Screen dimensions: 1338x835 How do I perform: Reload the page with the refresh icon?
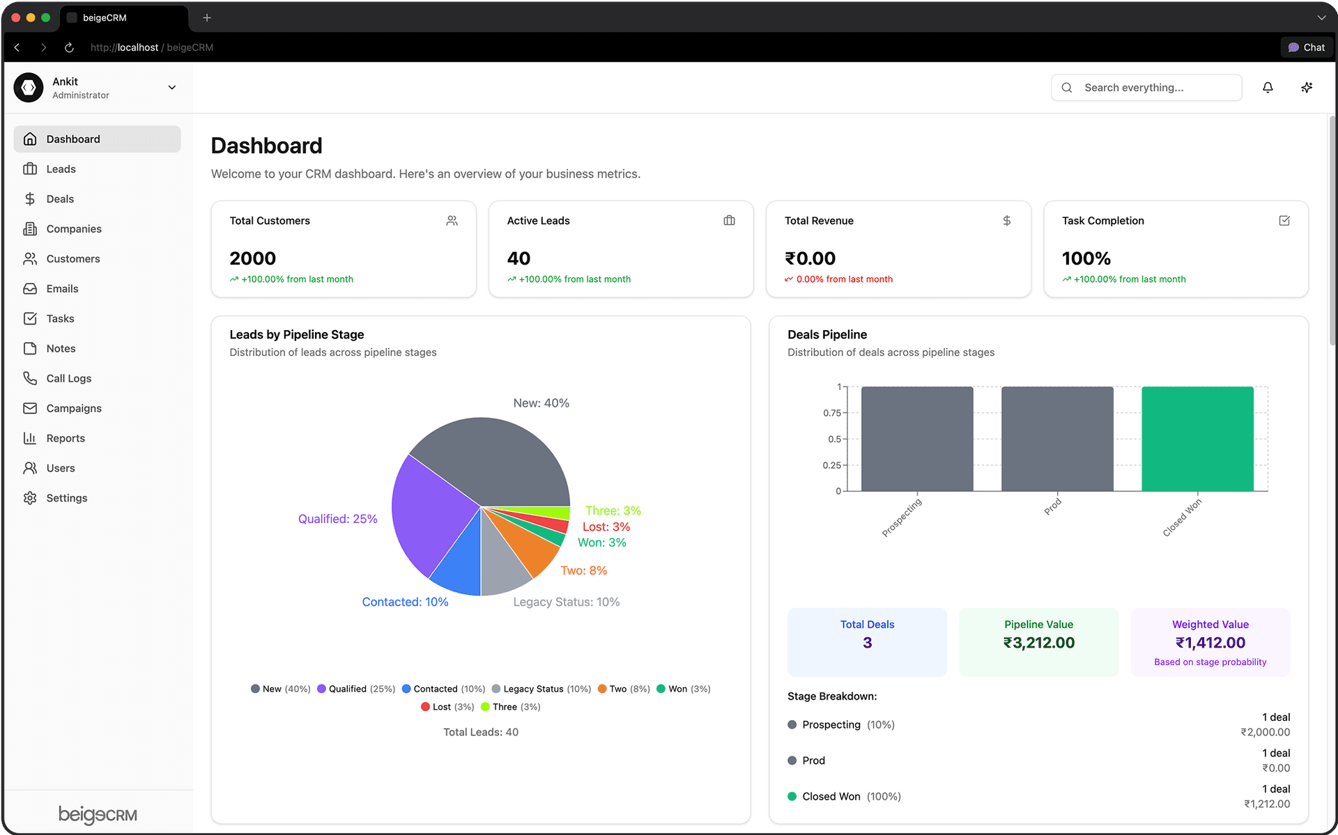pos(69,47)
